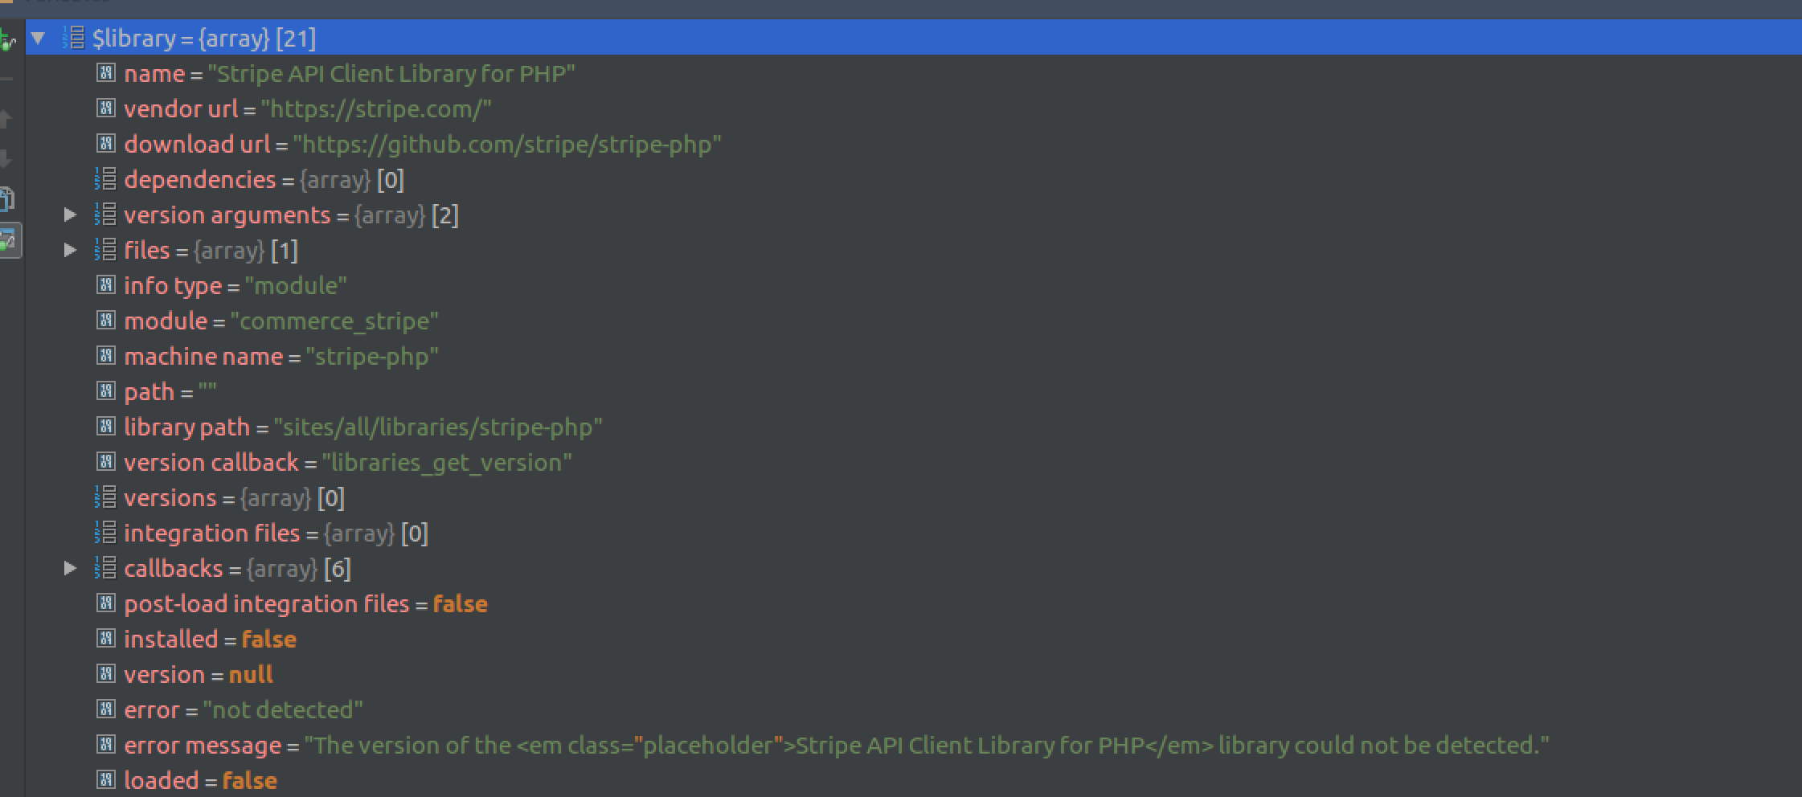Expand the callbacks array node

tap(72, 568)
